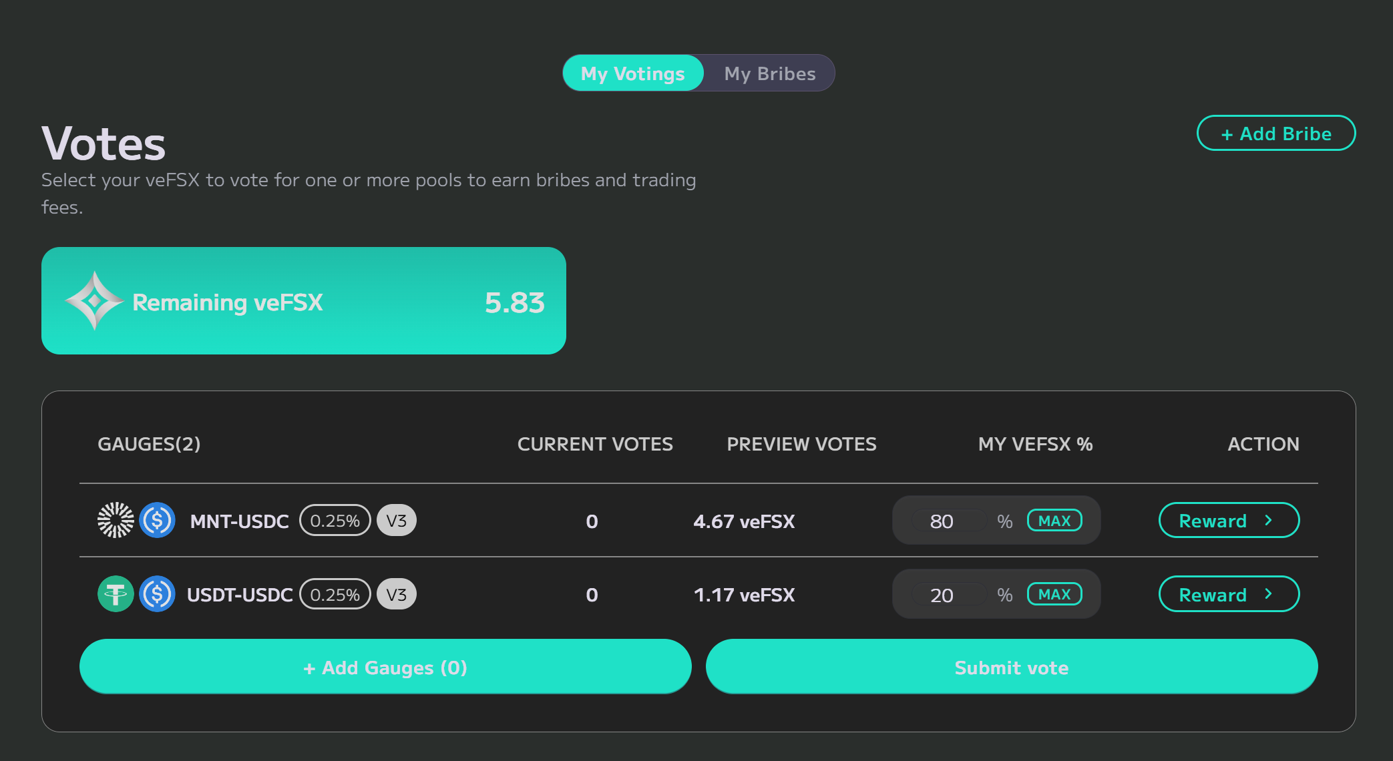This screenshot has height=761, width=1393.
Task: Click the V3 badge on MNT-USDC
Action: pos(397,521)
